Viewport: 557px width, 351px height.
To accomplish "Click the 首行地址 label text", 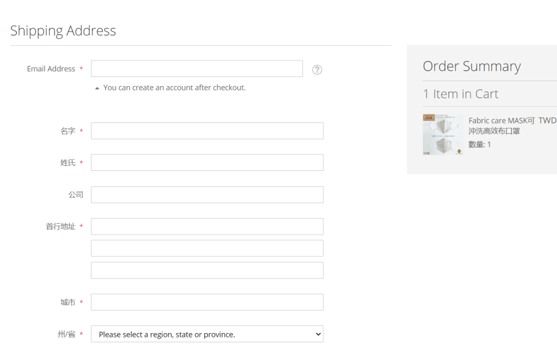I will point(60,226).
